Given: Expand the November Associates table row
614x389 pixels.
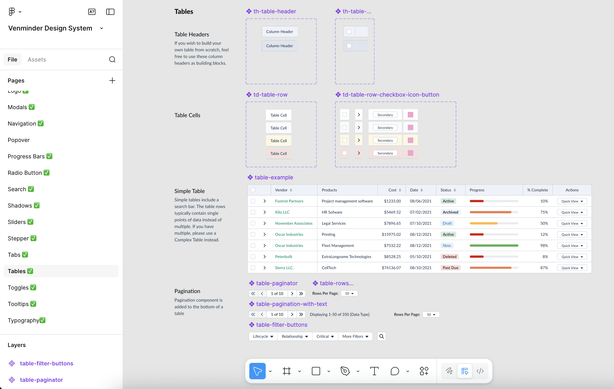Looking at the screenshot, I should click(264, 223).
